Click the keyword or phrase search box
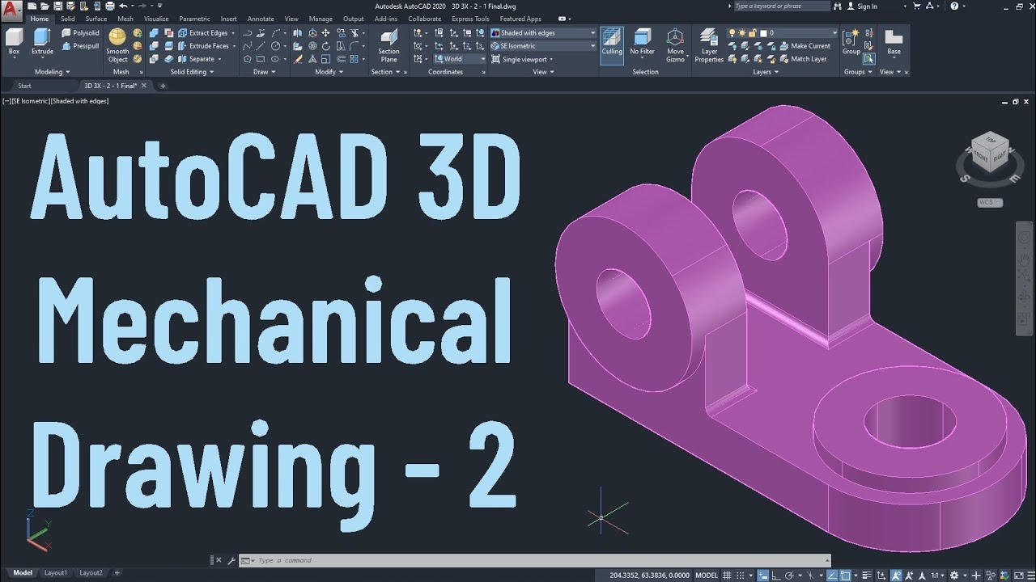Screen dimensions: 1036x582 (782, 6)
